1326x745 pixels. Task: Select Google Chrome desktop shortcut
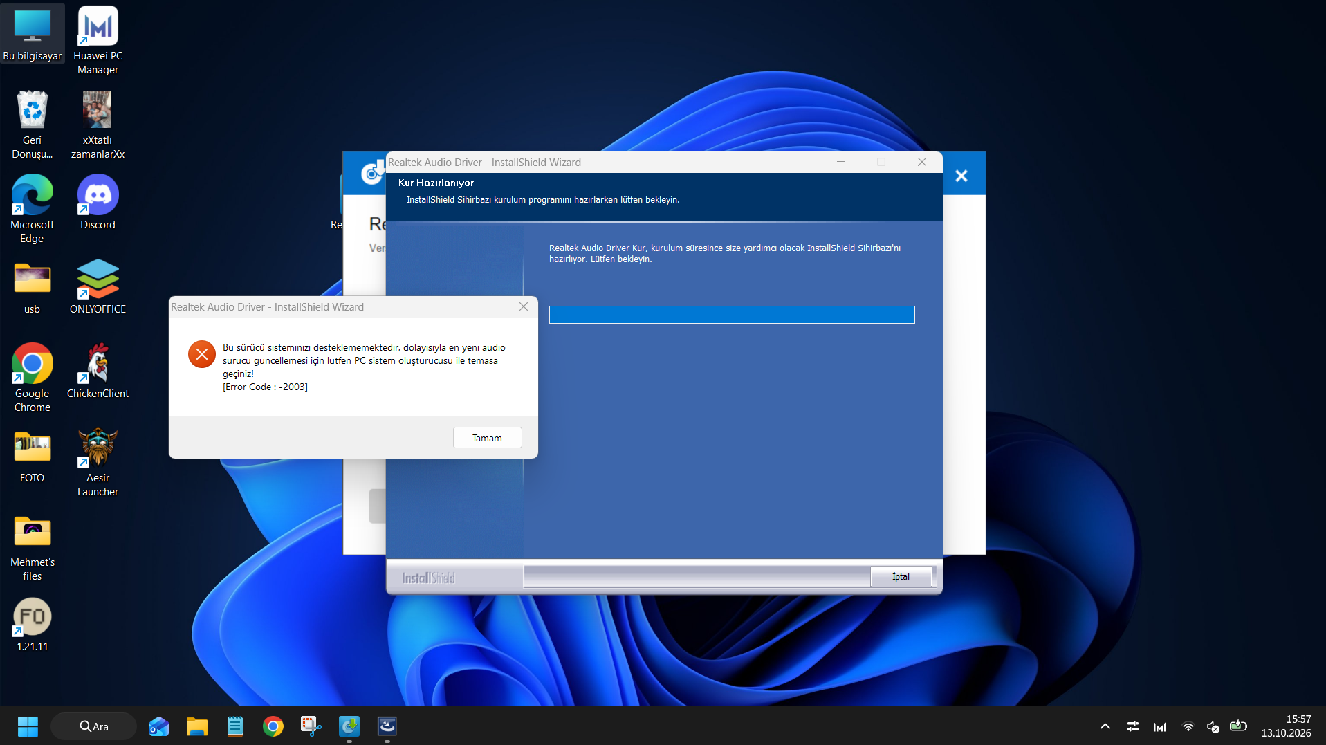33,378
